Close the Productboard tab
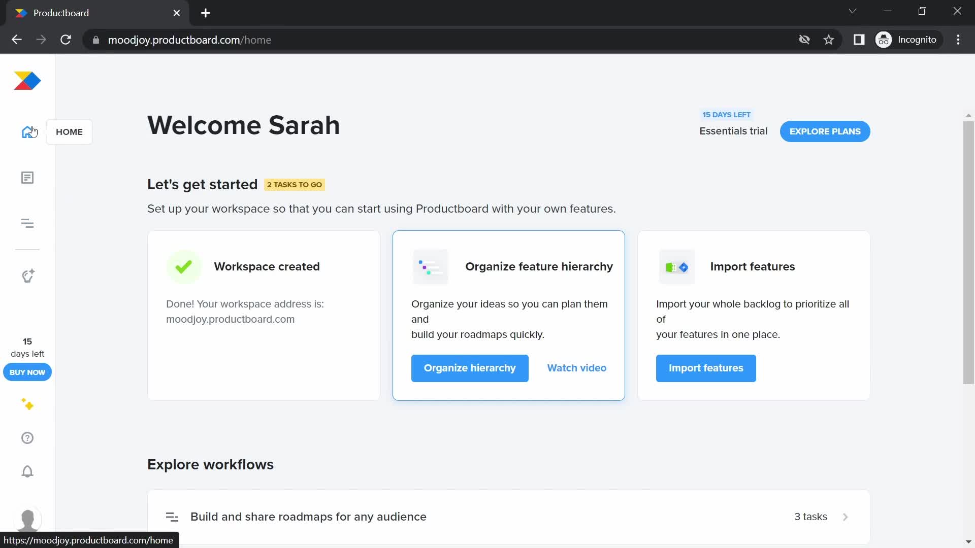 click(x=177, y=13)
